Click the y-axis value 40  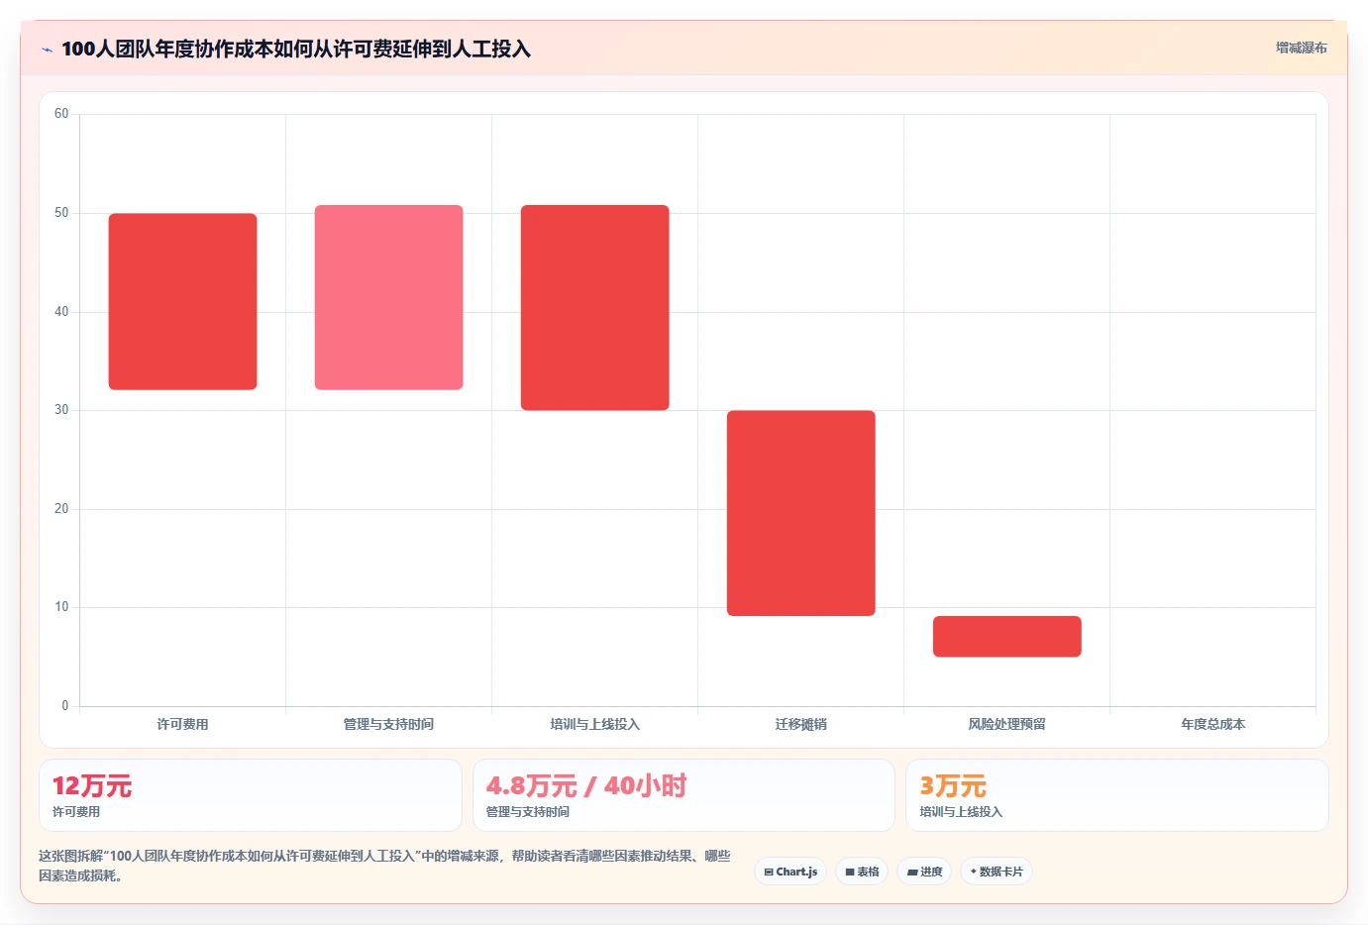(x=61, y=312)
